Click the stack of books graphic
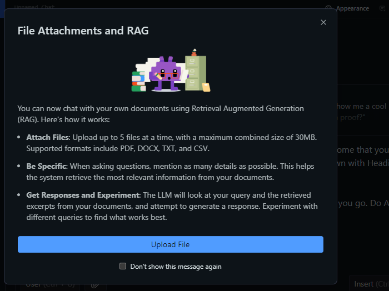This screenshot has width=389, height=291. point(138,81)
